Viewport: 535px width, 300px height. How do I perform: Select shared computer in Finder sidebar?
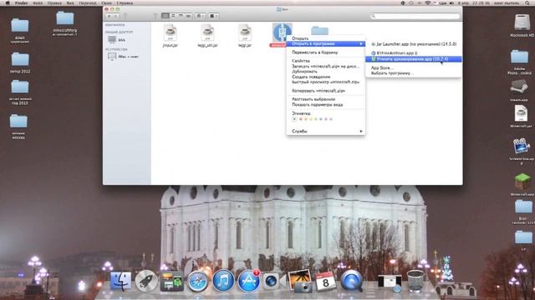point(117,40)
